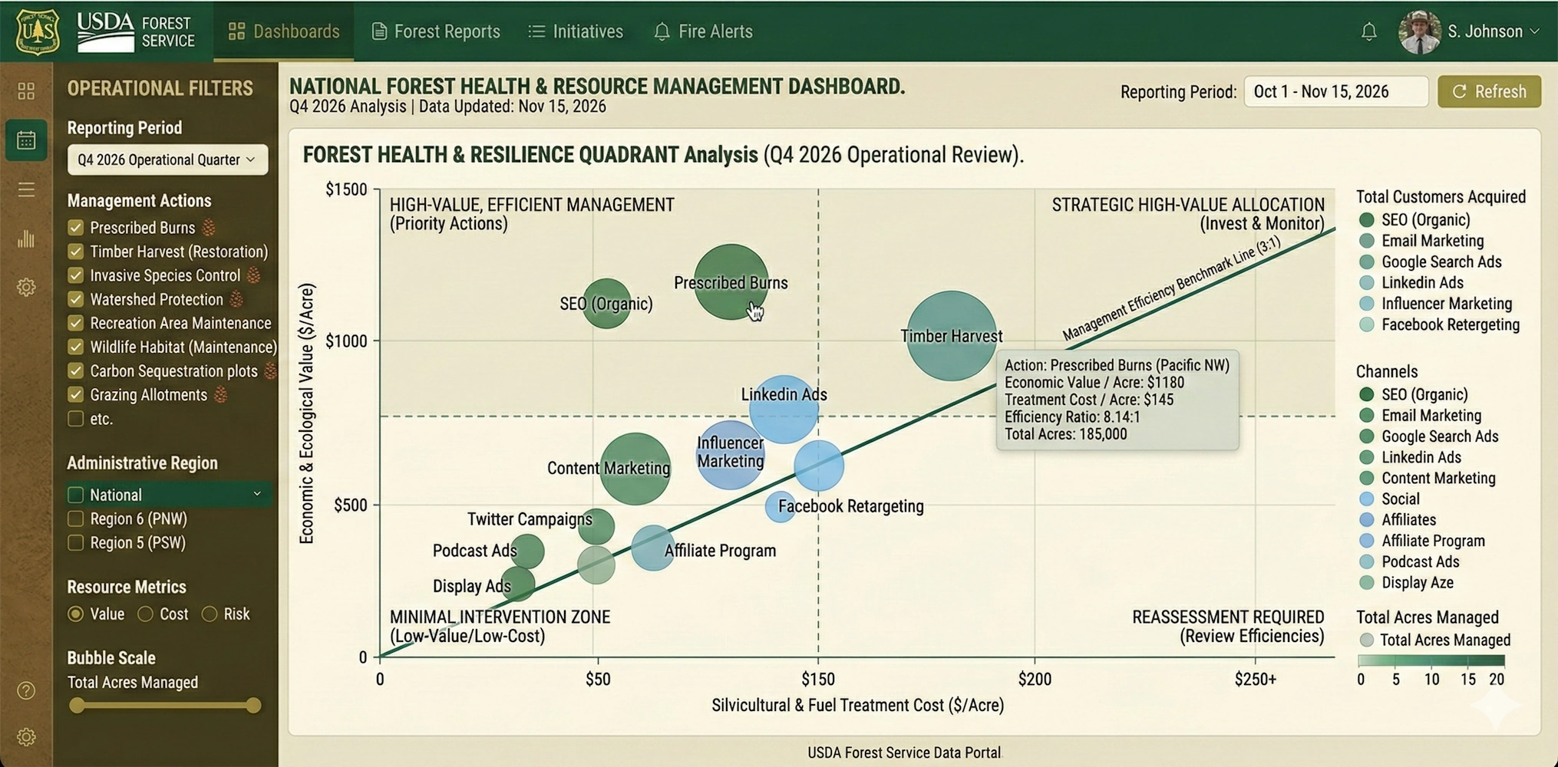This screenshot has height=767, width=1558.
Task: Select the Cost radio button under Resource Metrics
Action: (144, 614)
